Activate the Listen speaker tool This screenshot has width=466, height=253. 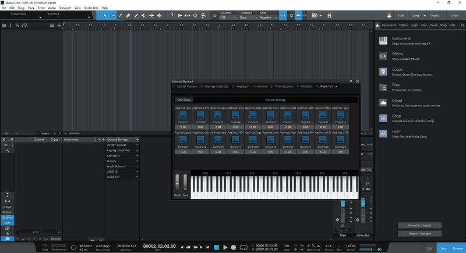coord(159,16)
